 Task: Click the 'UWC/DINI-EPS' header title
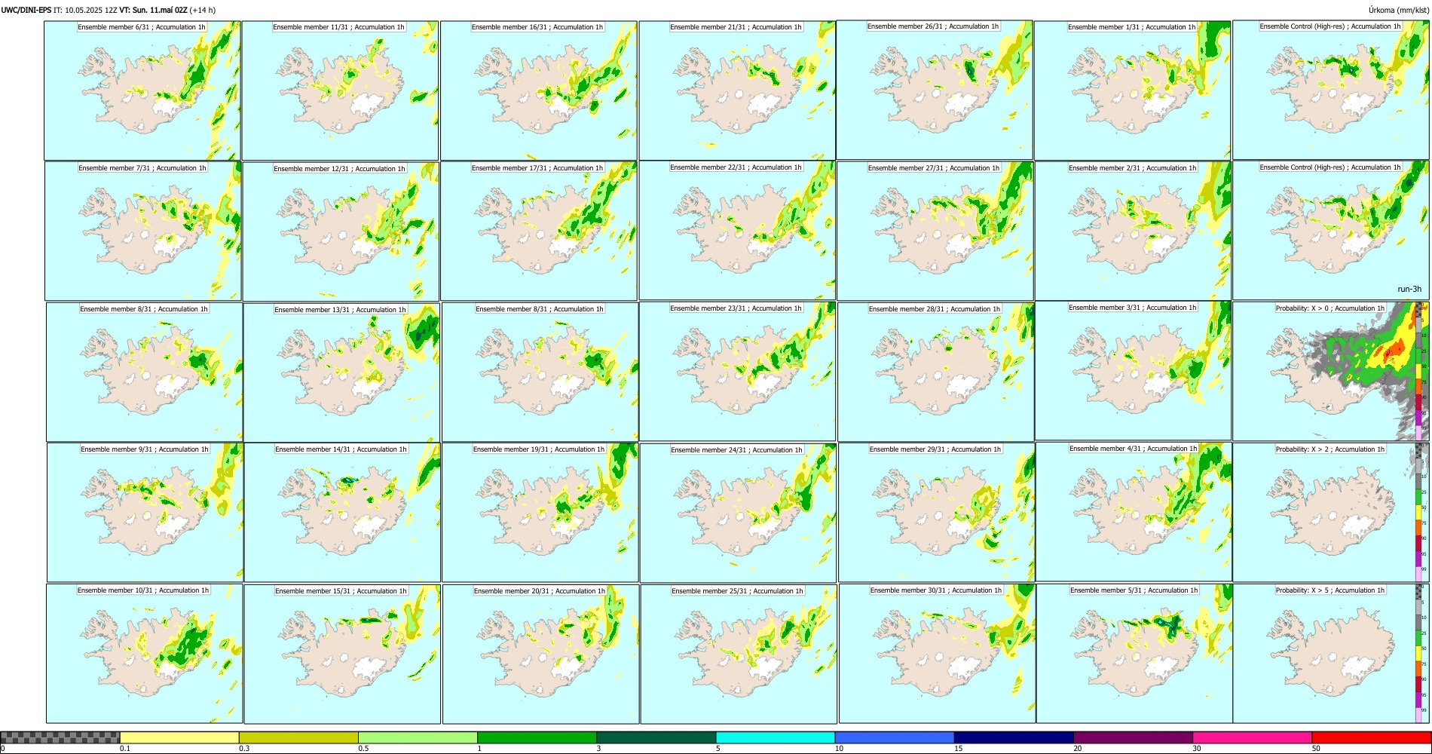click(x=26, y=10)
